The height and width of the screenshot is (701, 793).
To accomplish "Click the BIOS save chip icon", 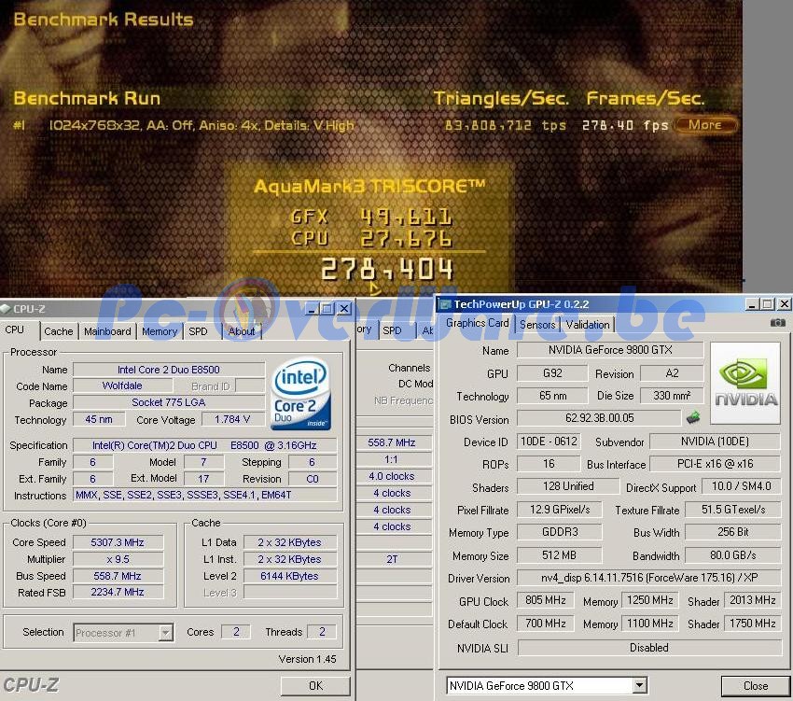I will (693, 418).
